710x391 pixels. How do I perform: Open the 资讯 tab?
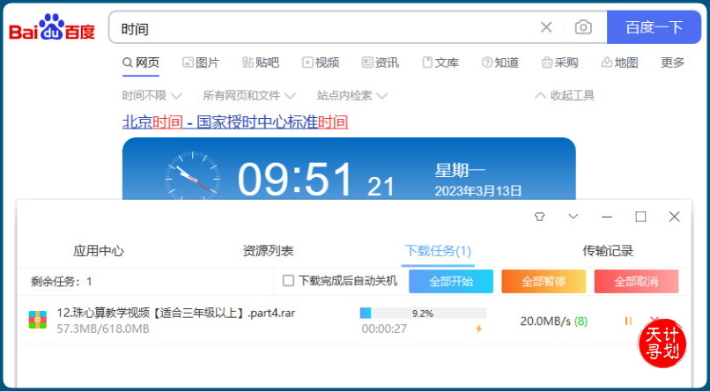click(381, 63)
